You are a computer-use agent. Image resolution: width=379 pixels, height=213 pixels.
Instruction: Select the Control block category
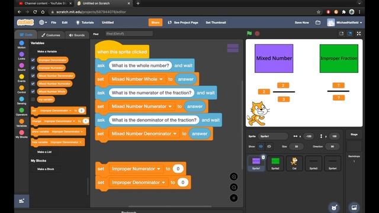coord(21,89)
